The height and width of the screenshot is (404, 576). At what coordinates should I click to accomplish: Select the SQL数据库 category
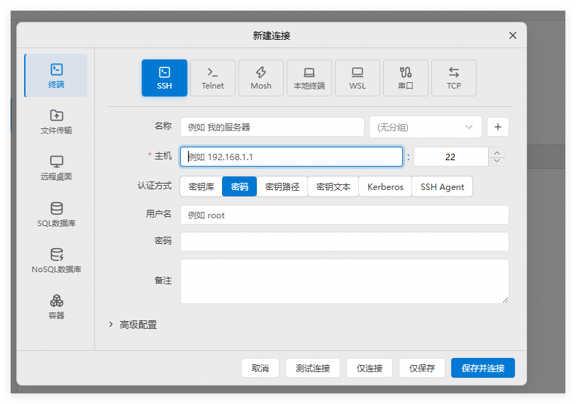point(56,214)
